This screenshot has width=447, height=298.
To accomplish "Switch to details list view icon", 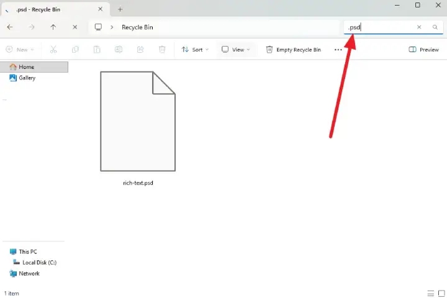I will [x=430, y=294].
